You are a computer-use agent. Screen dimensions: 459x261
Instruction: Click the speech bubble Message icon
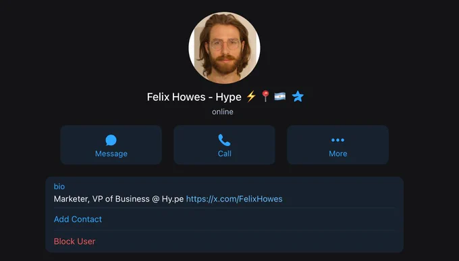tap(111, 140)
